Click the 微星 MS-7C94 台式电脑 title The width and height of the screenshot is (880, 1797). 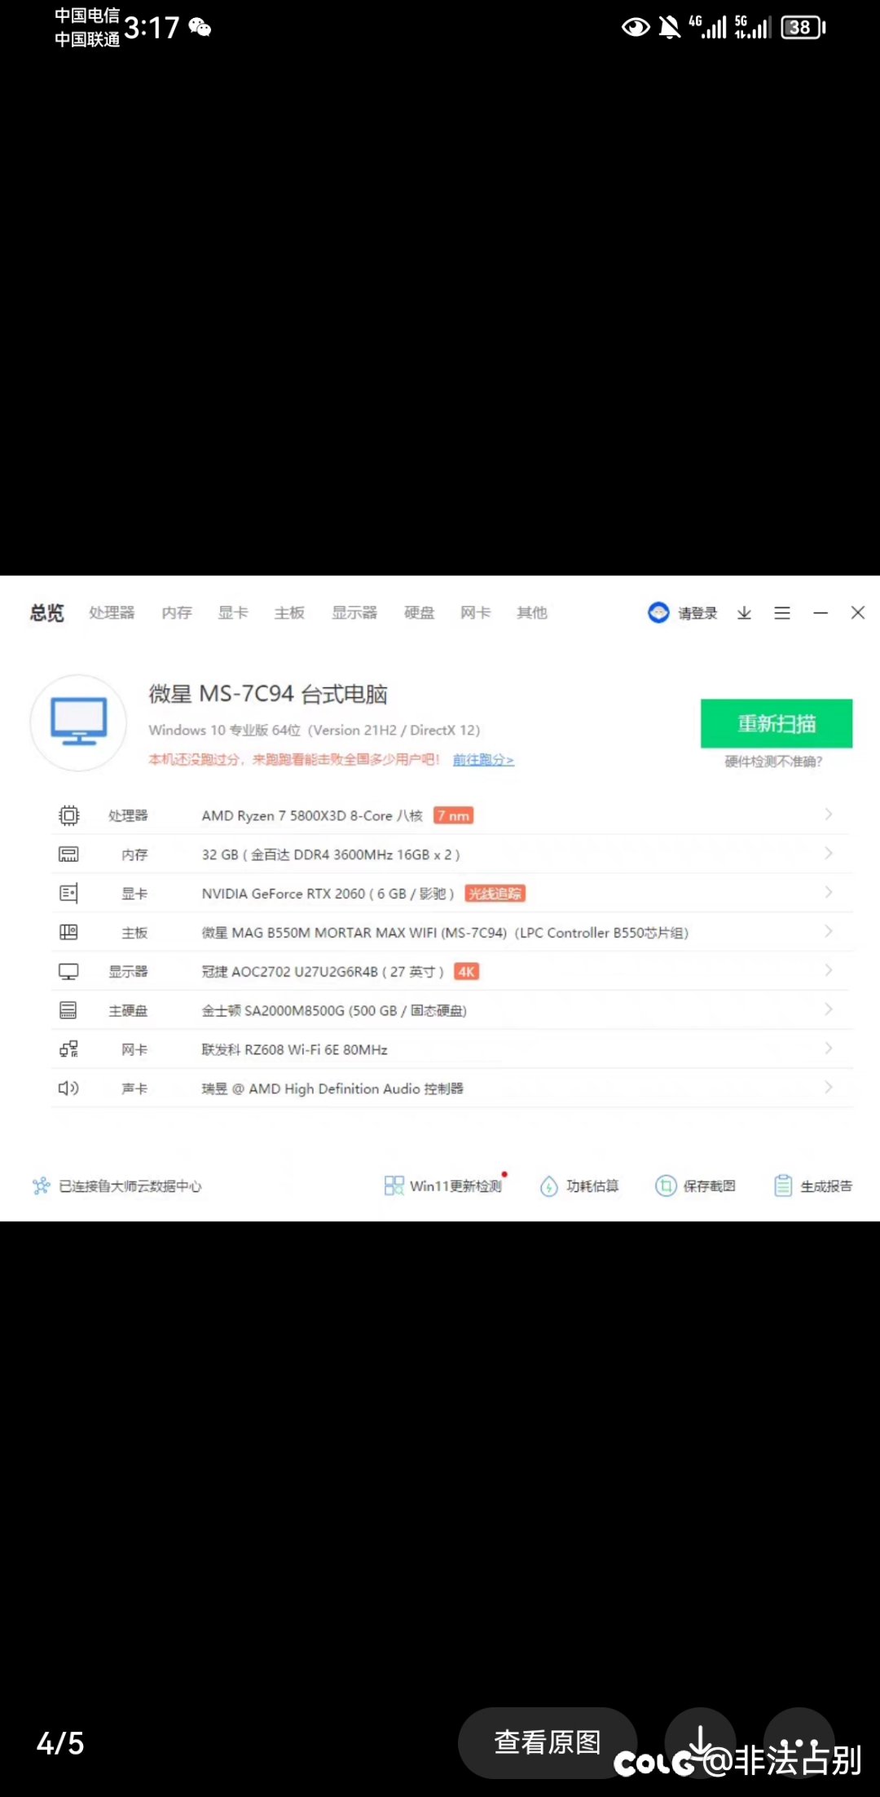click(268, 694)
